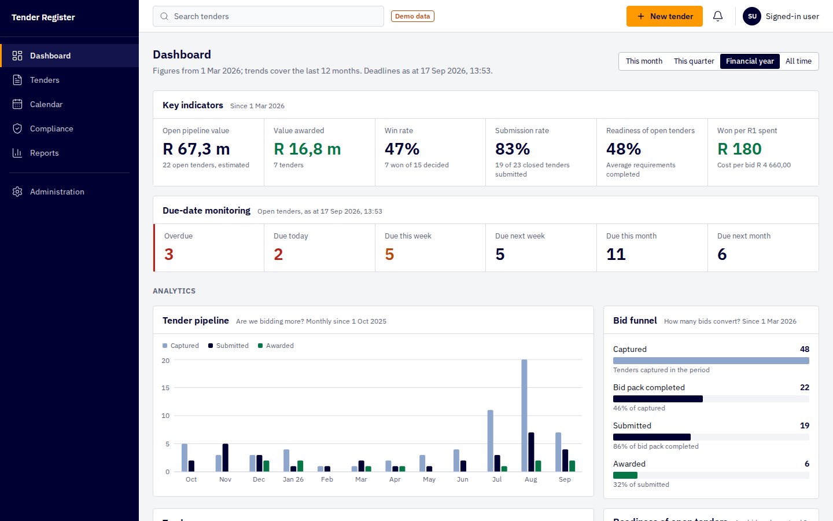Click Captured funnel progress bar
The height and width of the screenshot is (521, 833).
pyautogui.click(x=711, y=361)
